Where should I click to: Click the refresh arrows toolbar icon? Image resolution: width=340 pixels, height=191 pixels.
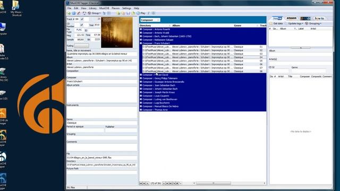[x=84, y=13]
